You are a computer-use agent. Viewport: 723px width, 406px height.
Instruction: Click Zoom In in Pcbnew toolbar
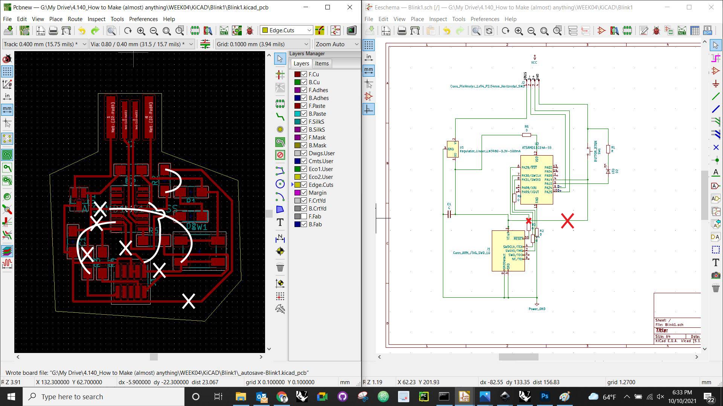pyautogui.click(x=141, y=30)
